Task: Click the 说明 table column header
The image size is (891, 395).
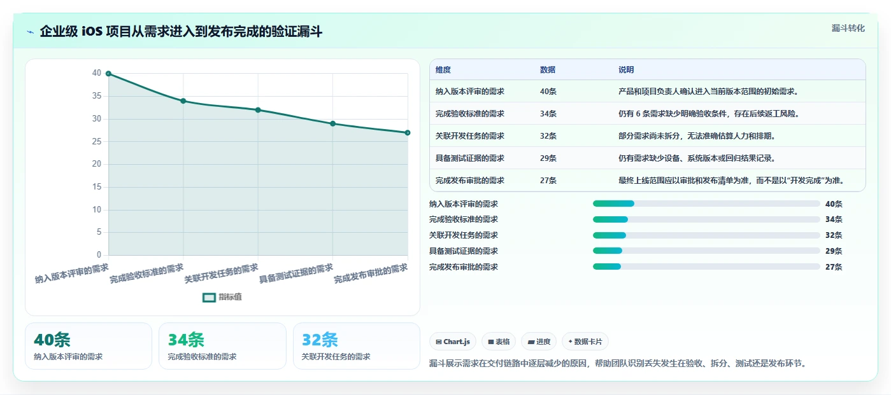Action: [x=626, y=70]
